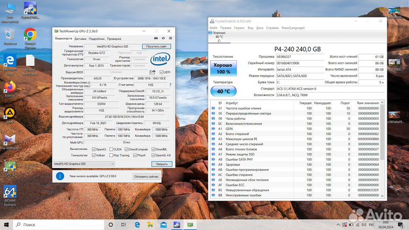The width and height of the screenshot is (409, 230).
Task: Click the BIOS export share icon
Action: pos(153,72)
